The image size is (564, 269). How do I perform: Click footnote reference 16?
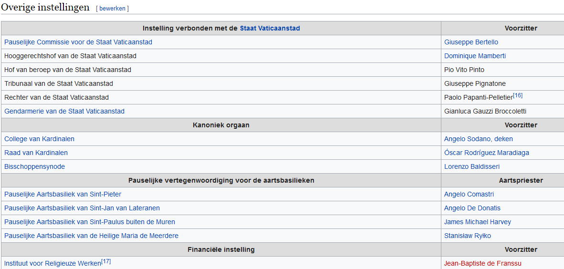click(x=518, y=95)
